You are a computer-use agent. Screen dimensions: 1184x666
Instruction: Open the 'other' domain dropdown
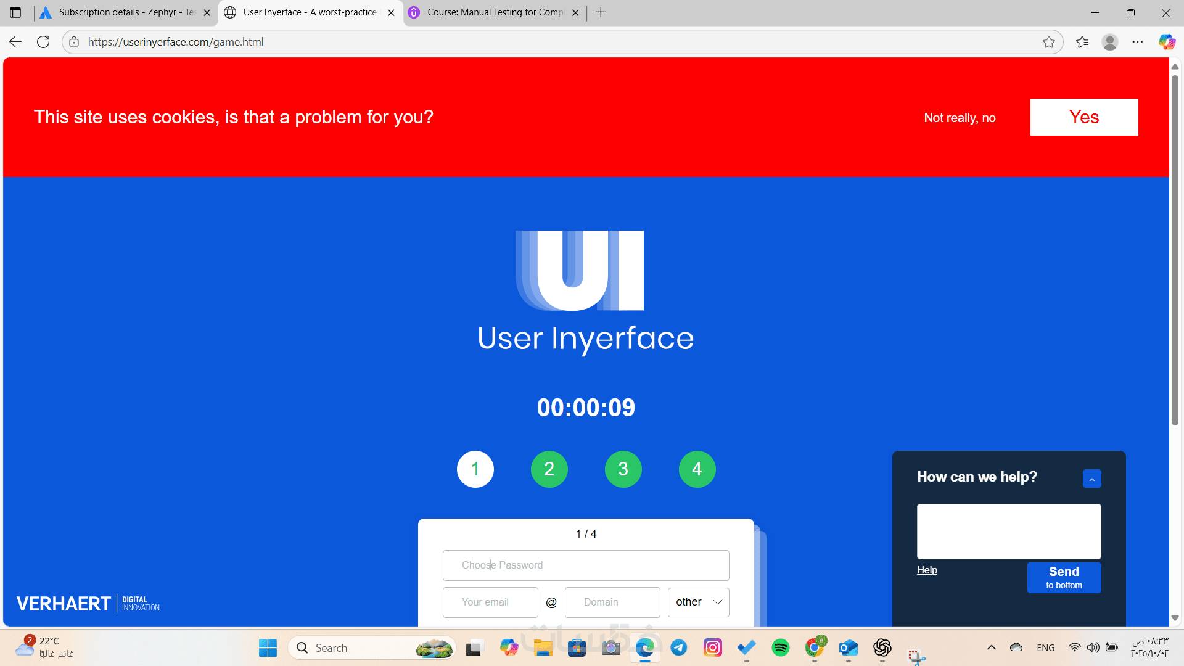[x=698, y=602]
